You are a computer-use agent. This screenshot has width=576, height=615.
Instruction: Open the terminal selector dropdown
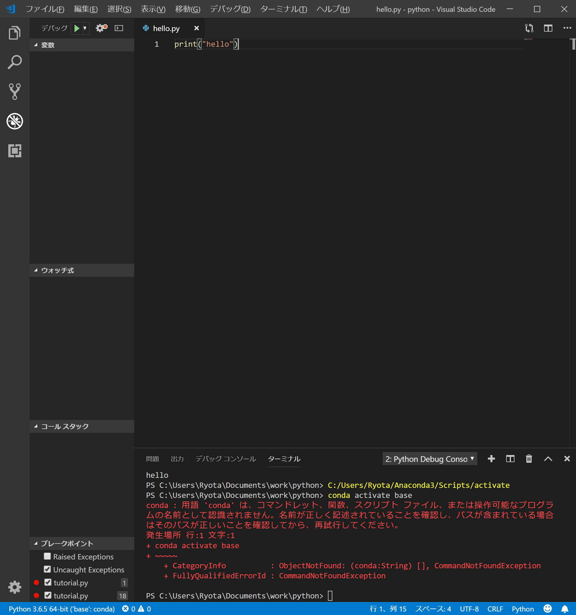[429, 459]
